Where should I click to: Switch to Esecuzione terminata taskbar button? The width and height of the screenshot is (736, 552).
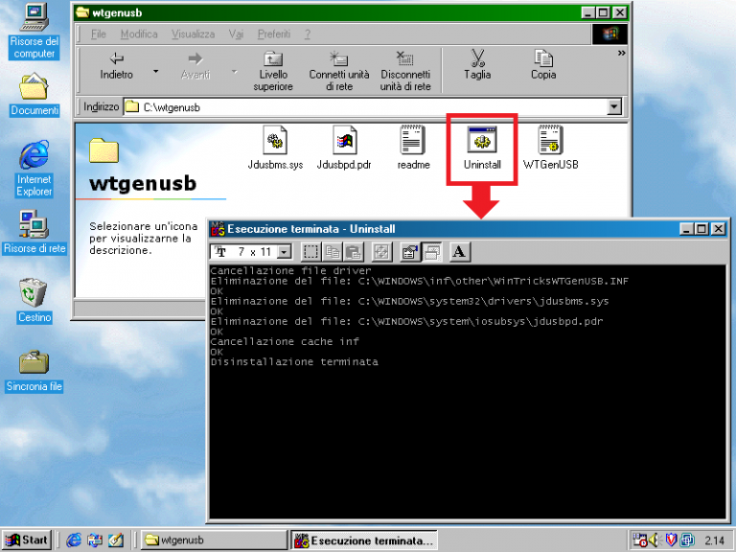coord(364,540)
